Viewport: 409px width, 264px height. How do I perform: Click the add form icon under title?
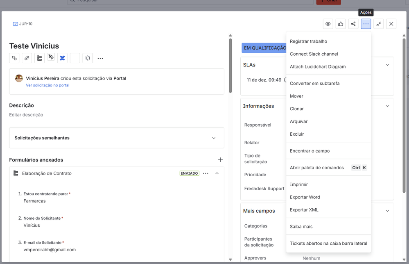39,58
